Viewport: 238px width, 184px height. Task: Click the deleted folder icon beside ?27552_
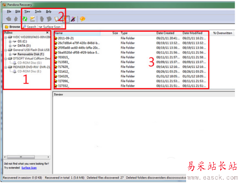(56, 86)
